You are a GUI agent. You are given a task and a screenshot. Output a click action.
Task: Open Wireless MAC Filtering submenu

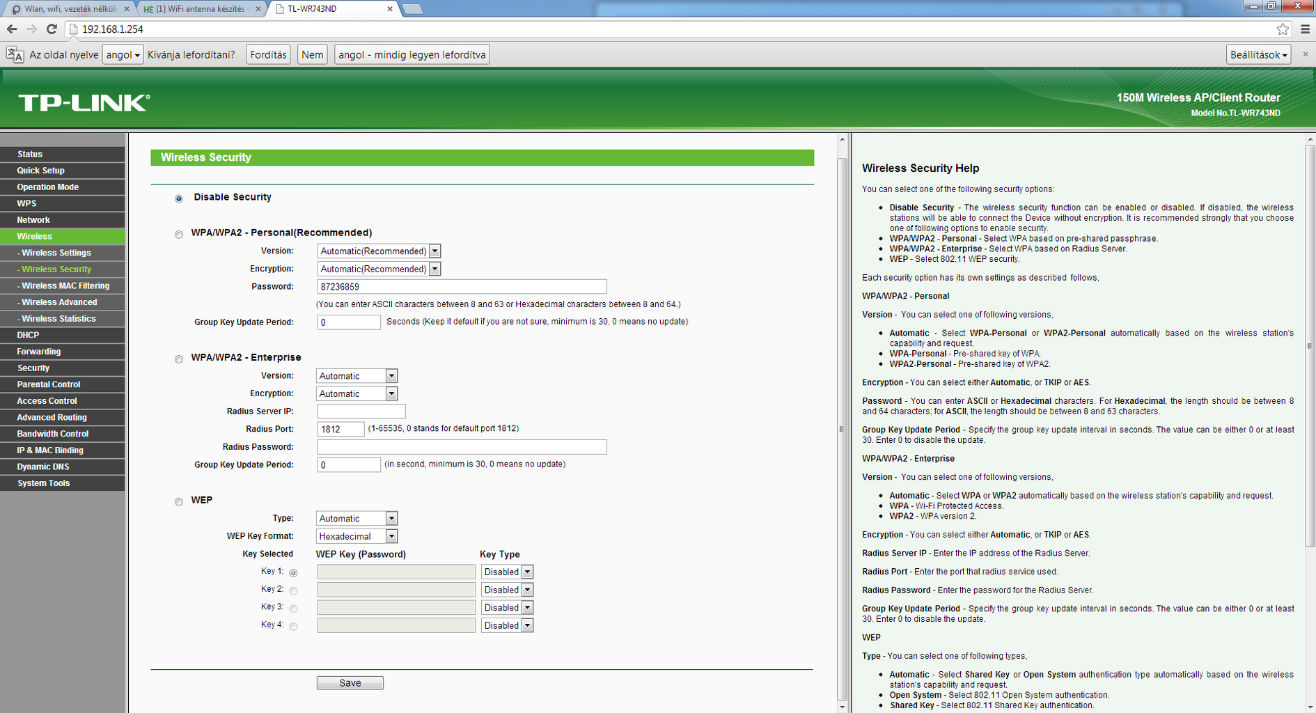click(63, 285)
